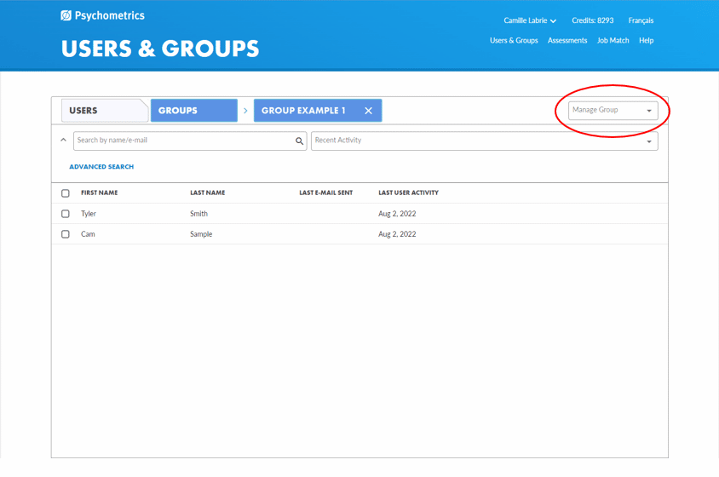Screen dimensions: 719x477
Task: Click the Credits: 8293 link
Action: pyautogui.click(x=592, y=20)
